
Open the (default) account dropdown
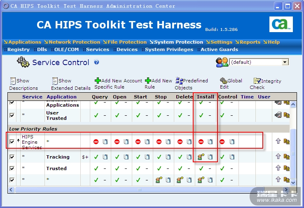coord(285,62)
